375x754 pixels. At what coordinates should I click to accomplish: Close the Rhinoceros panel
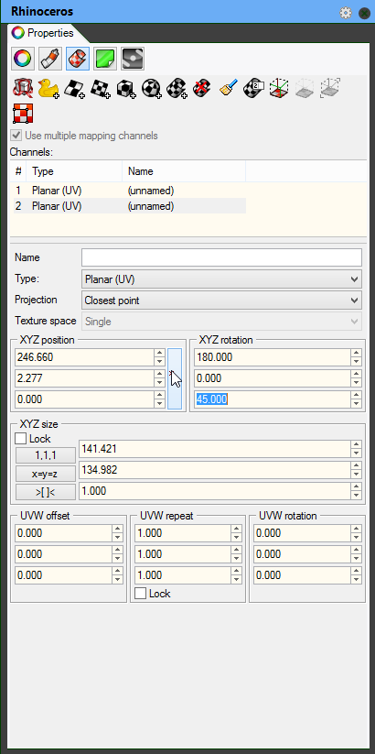click(x=365, y=13)
